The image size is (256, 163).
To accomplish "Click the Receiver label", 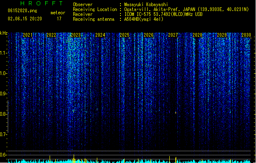I will 83,14.
